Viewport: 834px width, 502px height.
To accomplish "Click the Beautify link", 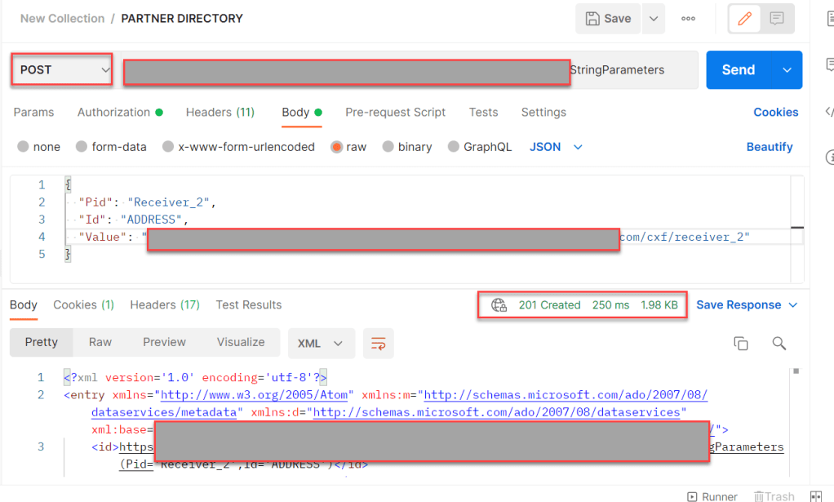I will coord(769,147).
